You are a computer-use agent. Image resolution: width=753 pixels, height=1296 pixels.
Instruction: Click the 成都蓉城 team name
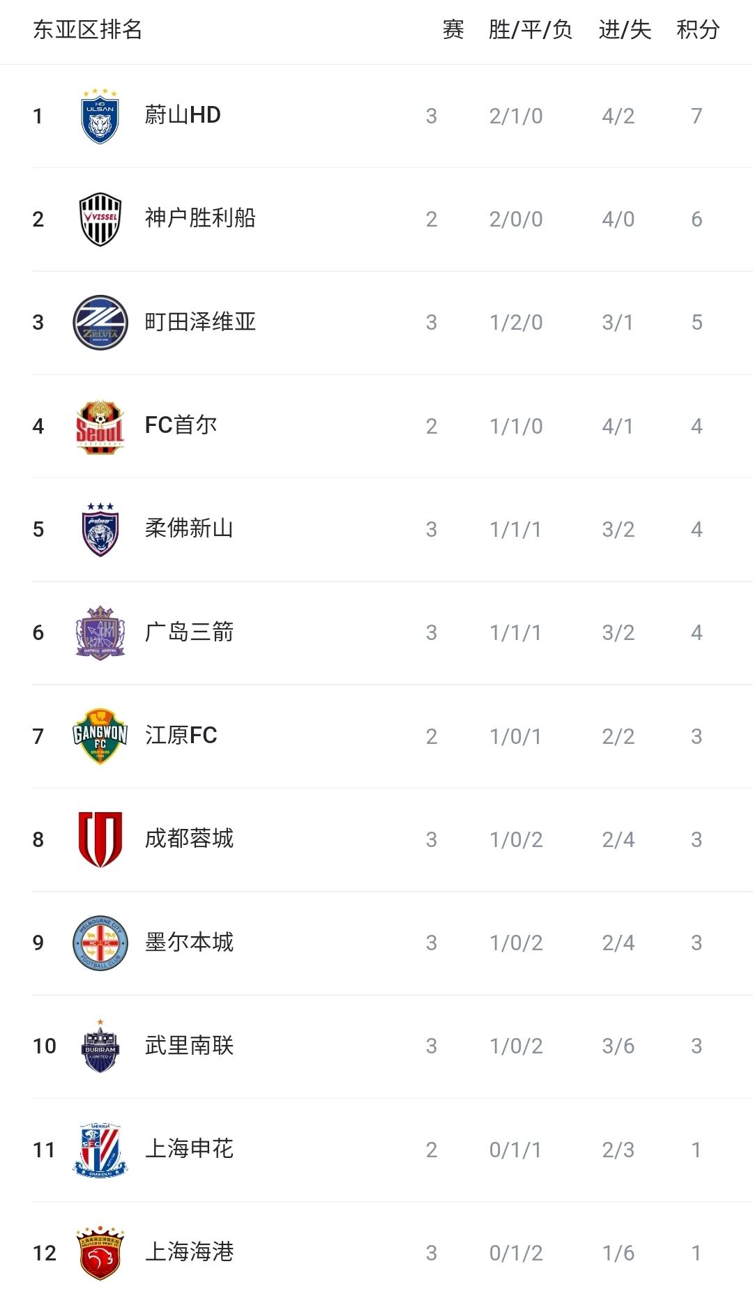189,838
